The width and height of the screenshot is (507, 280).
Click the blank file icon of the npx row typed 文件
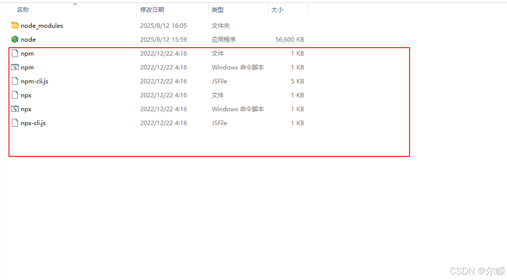[14, 95]
